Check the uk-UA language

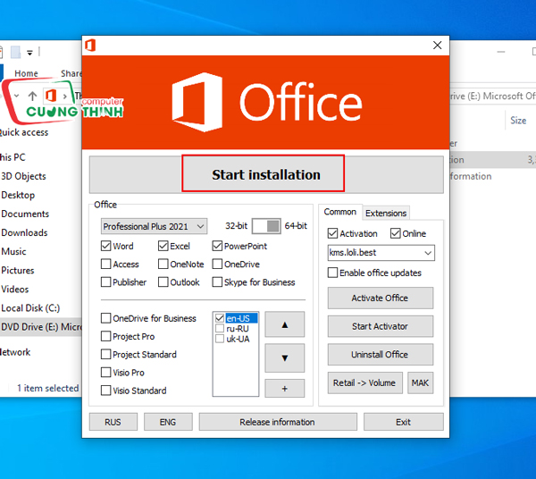pos(220,339)
